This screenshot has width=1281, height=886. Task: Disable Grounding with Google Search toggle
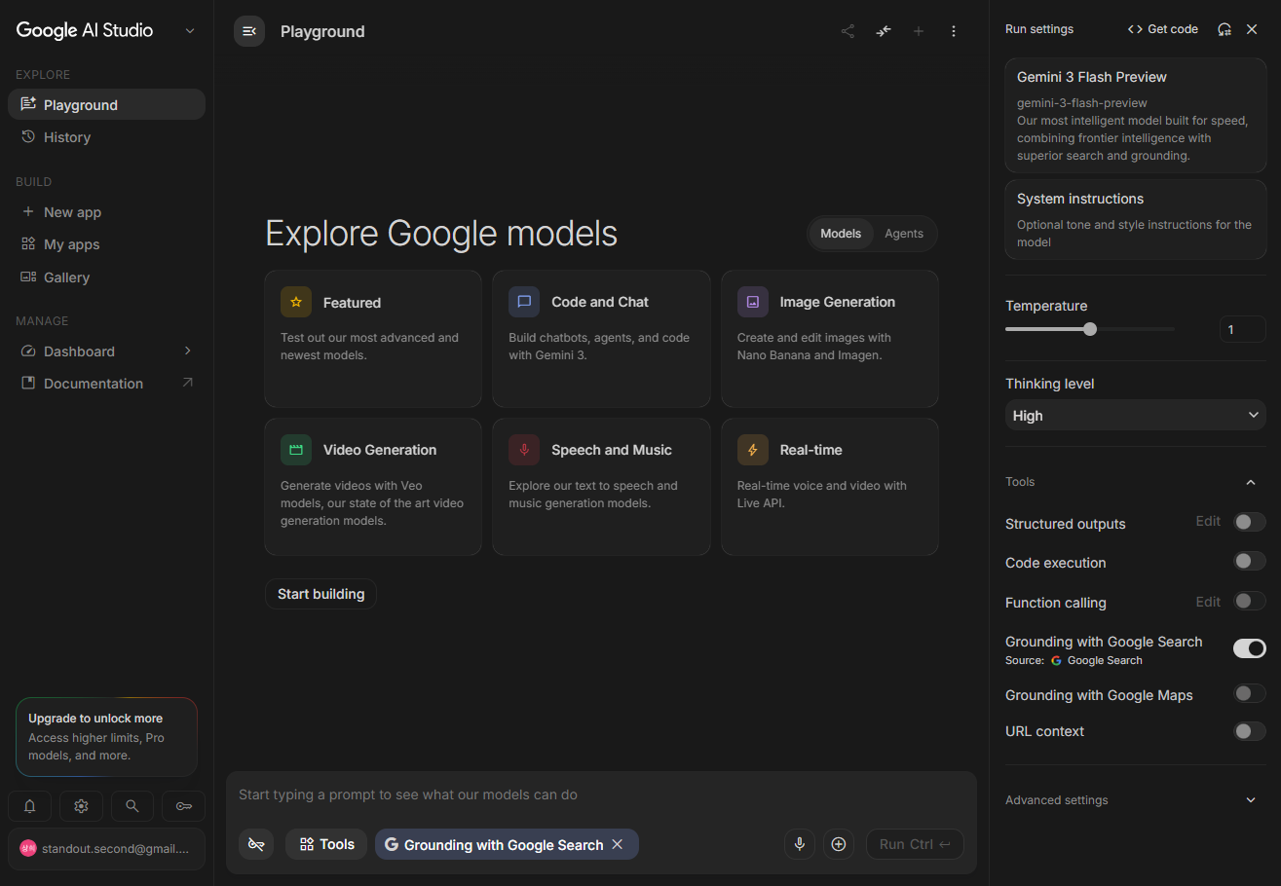(1250, 647)
